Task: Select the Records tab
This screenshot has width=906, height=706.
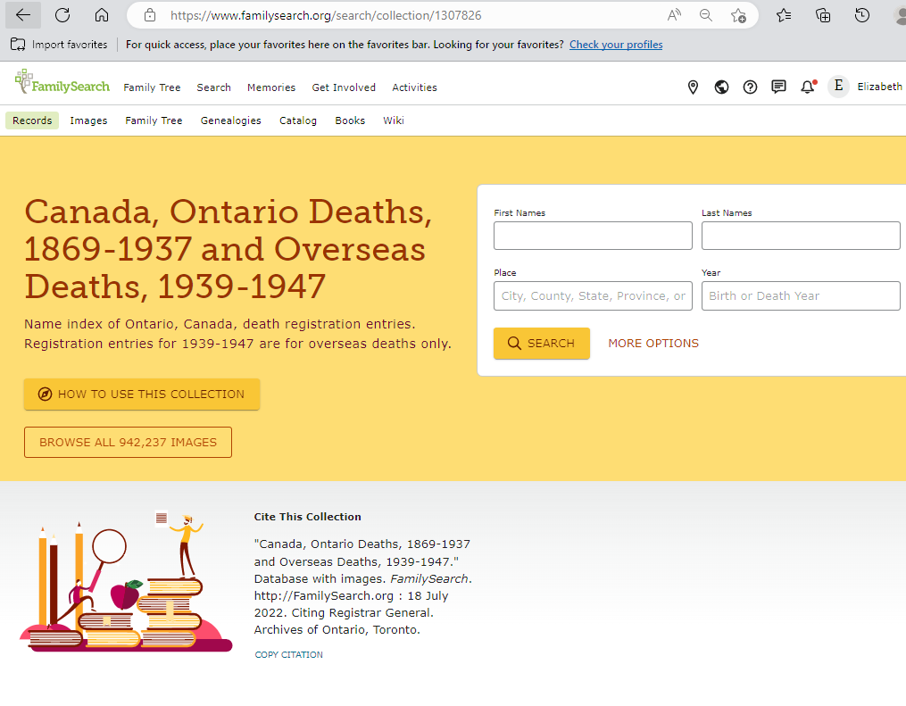Action: coord(32,120)
